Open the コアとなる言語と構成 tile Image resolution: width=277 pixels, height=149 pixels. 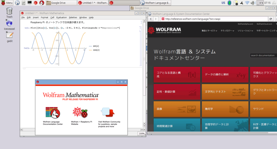(x=177, y=75)
